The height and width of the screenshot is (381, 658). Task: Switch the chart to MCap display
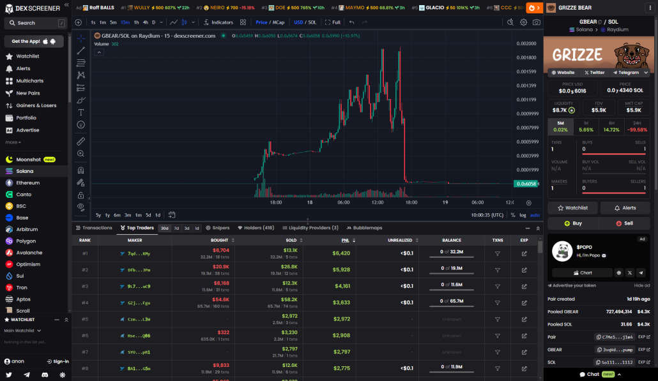(279, 22)
